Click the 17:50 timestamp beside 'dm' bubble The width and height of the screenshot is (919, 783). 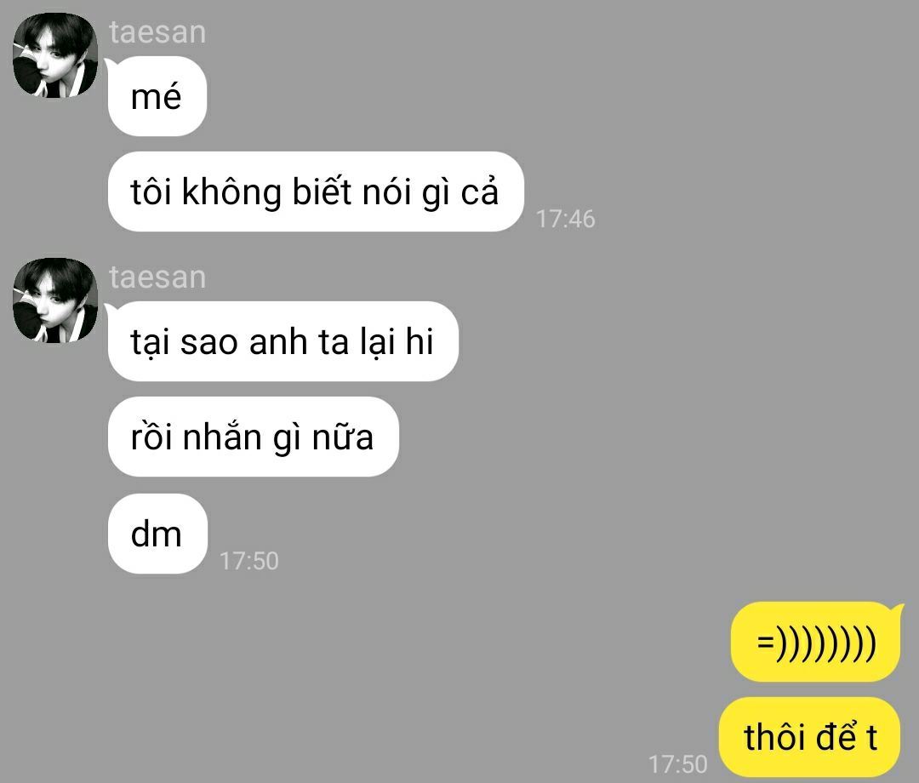point(249,561)
